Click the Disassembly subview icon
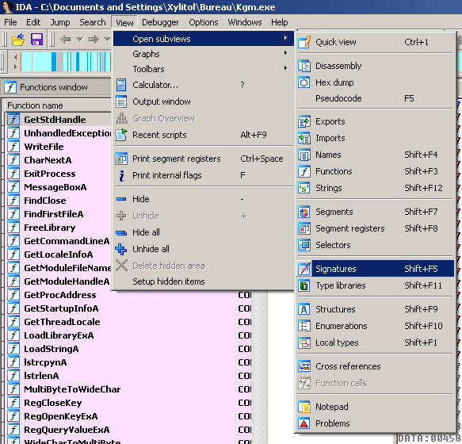 304,66
